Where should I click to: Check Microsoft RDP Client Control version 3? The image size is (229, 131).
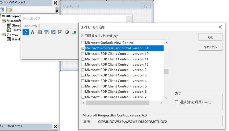(83, 75)
